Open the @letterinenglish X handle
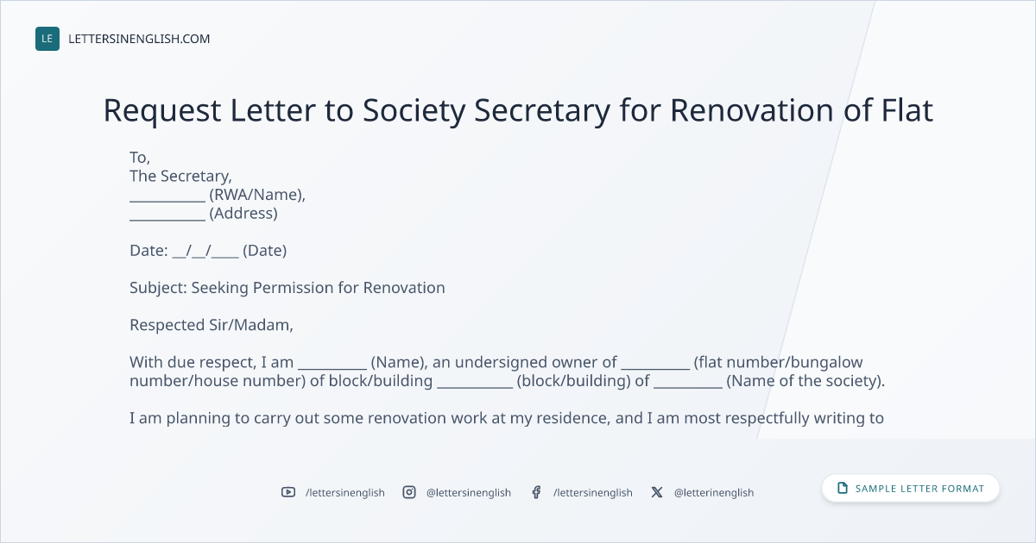 (714, 492)
